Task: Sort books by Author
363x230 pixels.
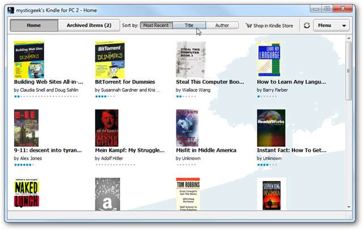Action: 222,25
